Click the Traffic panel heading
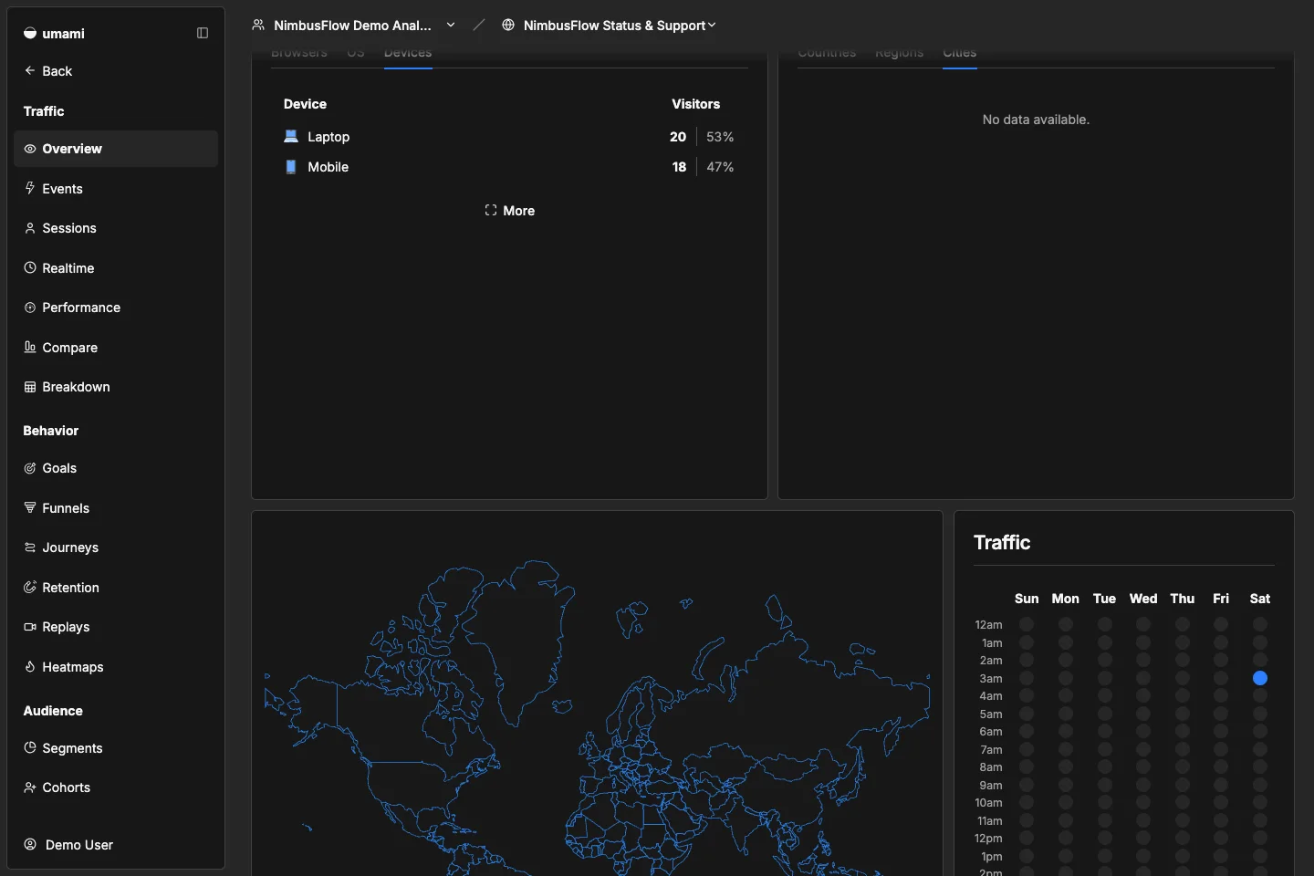The image size is (1314, 876). pos(1002,543)
